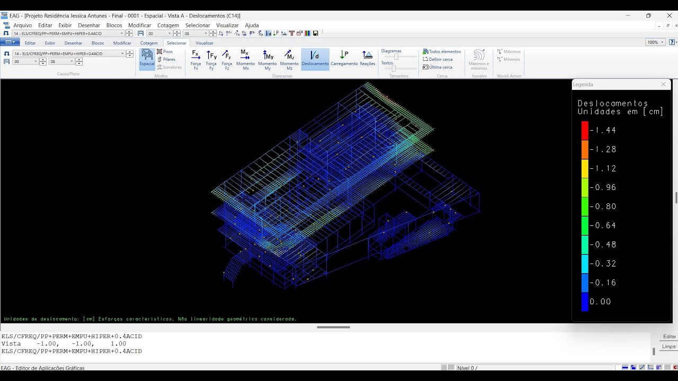Click the command log vertical scrollbar
The height and width of the screenshot is (381, 678).
click(654, 351)
